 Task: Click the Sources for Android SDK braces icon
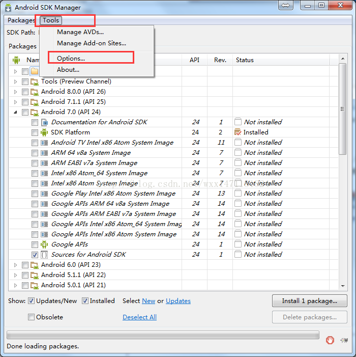(x=44, y=255)
